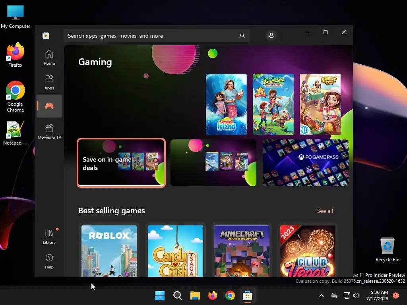
Task: Open the Bermuda Adventures game tile
Action: point(273,104)
